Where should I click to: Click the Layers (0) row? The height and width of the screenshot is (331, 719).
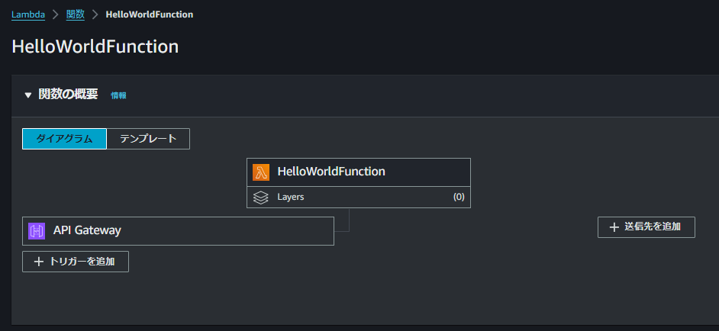359,197
